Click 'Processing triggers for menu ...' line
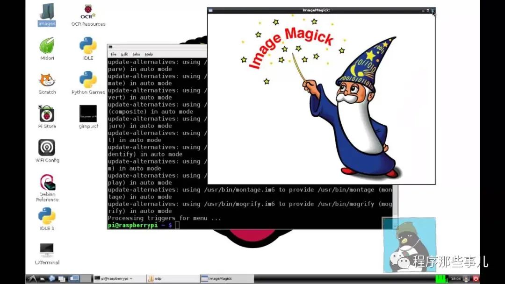Viewport: 505px width, 284px height. click(x=165, y=218)
